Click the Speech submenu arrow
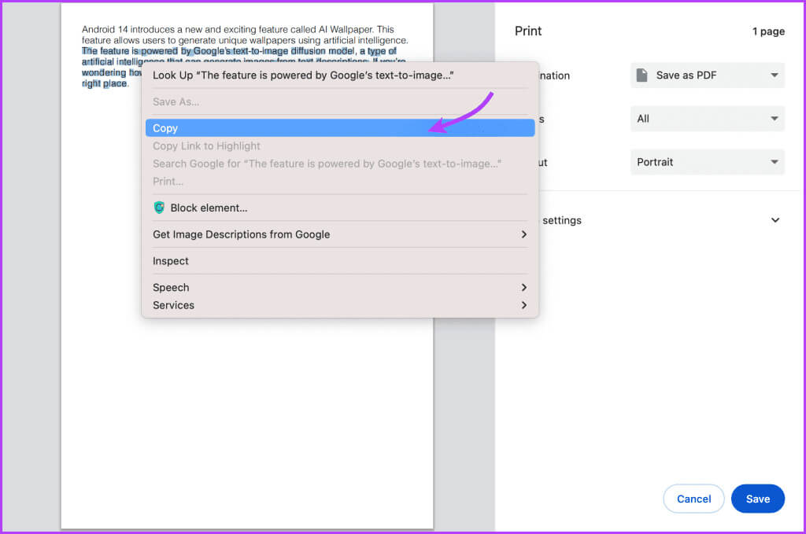Image resolution: width=806 pixels, height=534 pixels. pyautogui.click(x=523, y=288)
